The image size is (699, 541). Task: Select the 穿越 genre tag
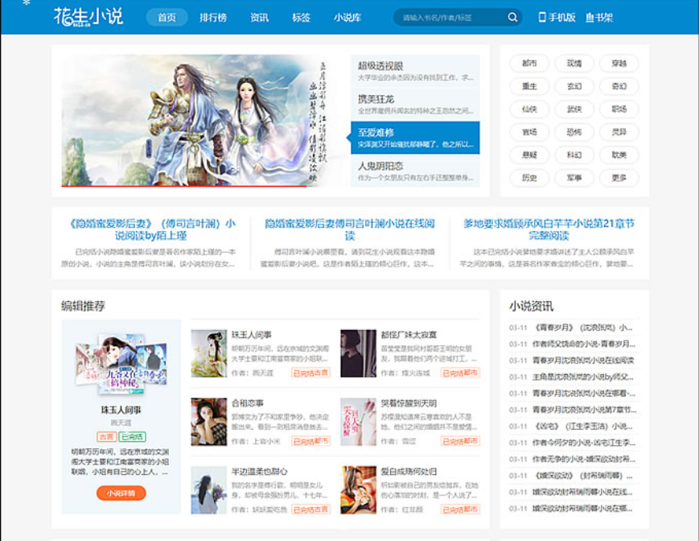[x=619, y=64]
